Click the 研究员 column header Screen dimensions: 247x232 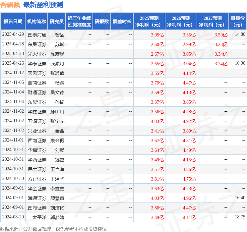[57, 22]
